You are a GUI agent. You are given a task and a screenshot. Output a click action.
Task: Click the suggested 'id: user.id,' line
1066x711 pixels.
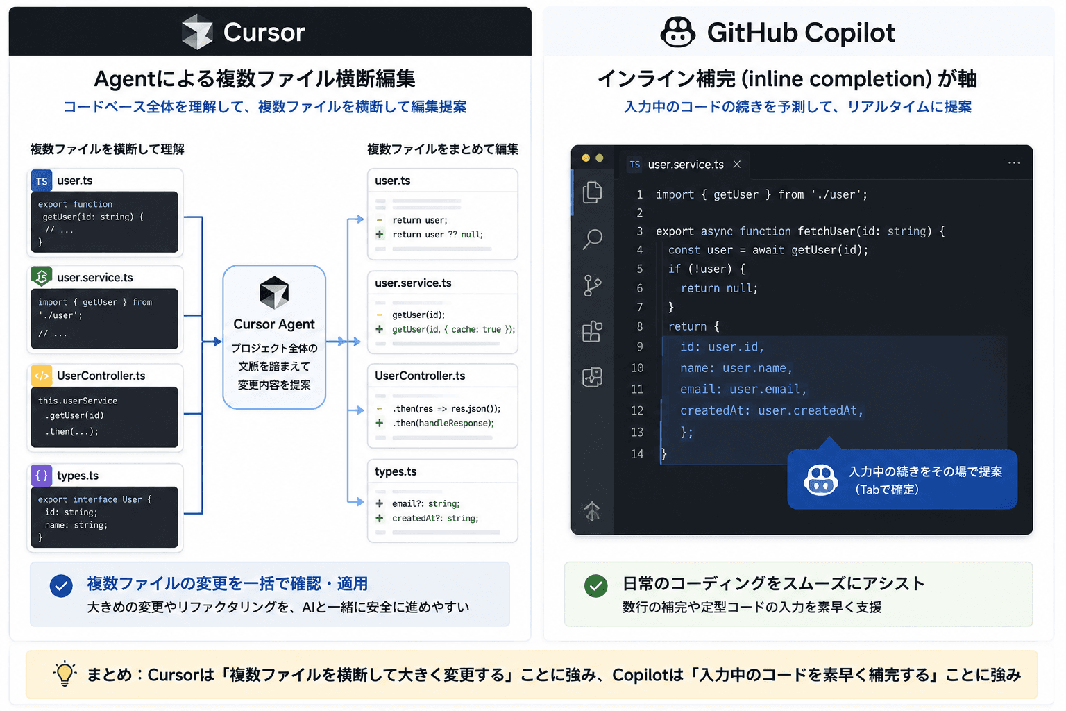pos(722,346)
